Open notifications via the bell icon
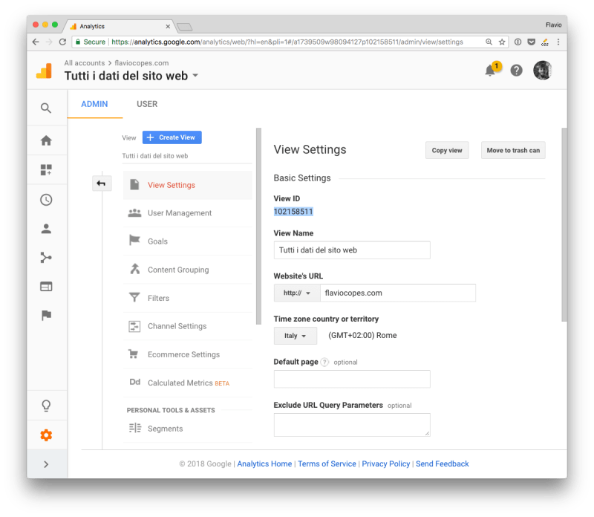 pyautogui.click(x=489, y=70)
